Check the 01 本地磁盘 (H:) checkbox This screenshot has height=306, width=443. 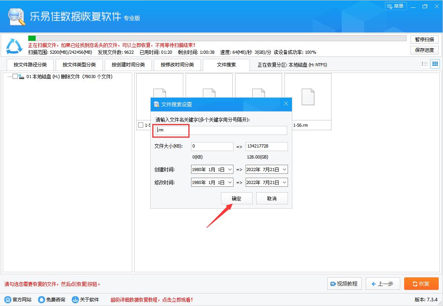pyautogui.click(x=14, y=77)
